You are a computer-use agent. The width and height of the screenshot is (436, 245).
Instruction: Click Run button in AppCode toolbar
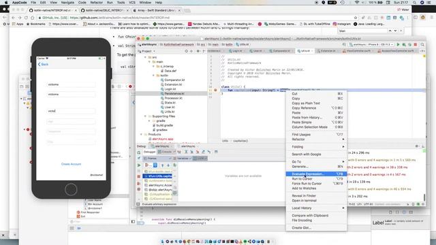point(398,44)
